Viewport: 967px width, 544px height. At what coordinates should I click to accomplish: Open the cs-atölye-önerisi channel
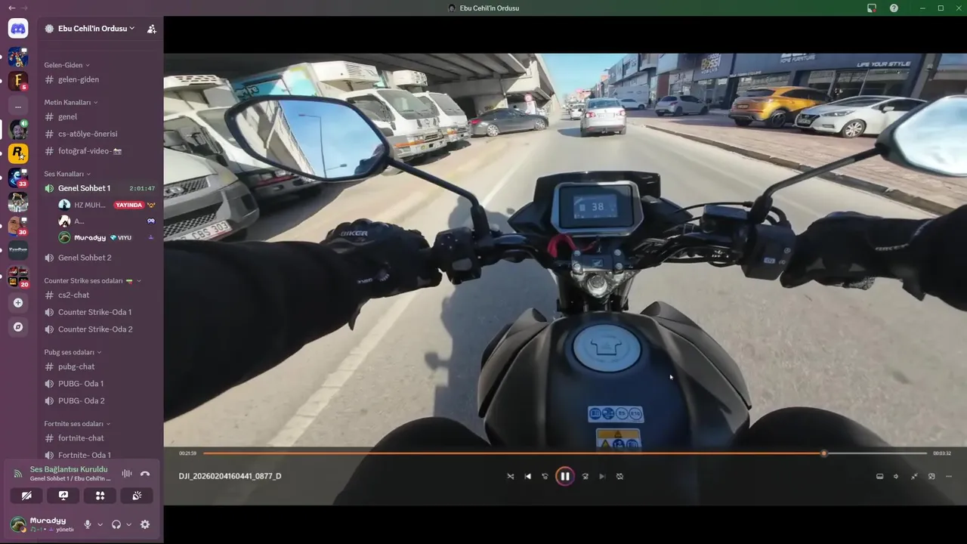[100, 134]
